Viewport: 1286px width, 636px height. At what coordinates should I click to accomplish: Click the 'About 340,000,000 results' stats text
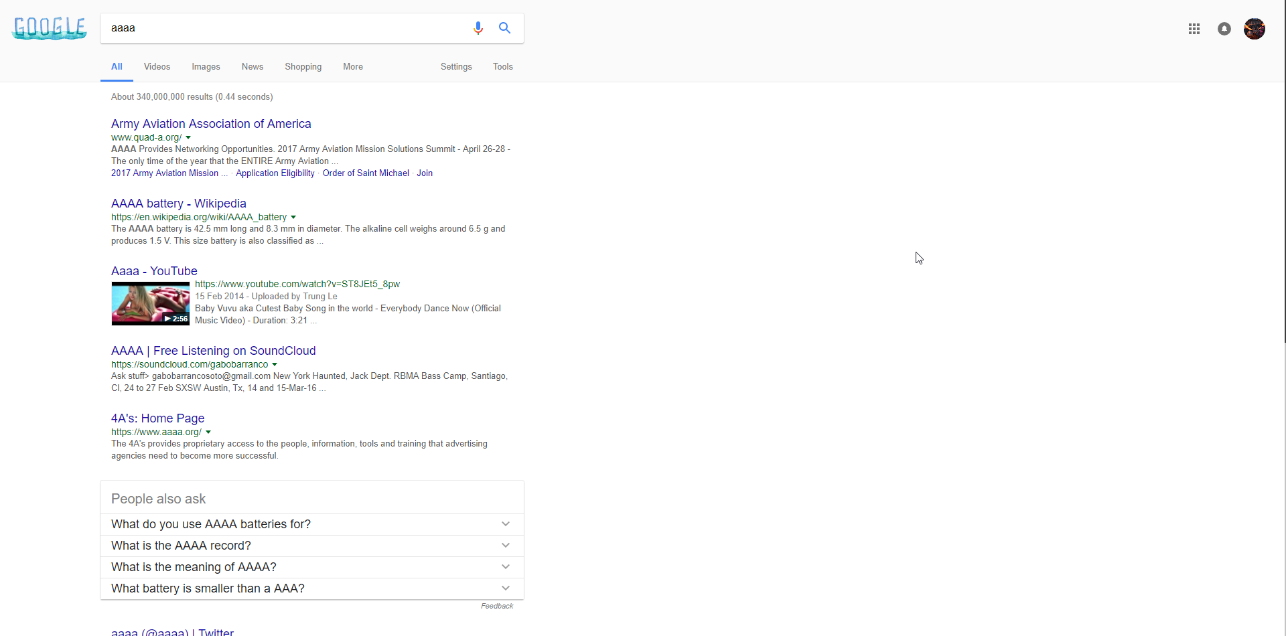(192, 97)
